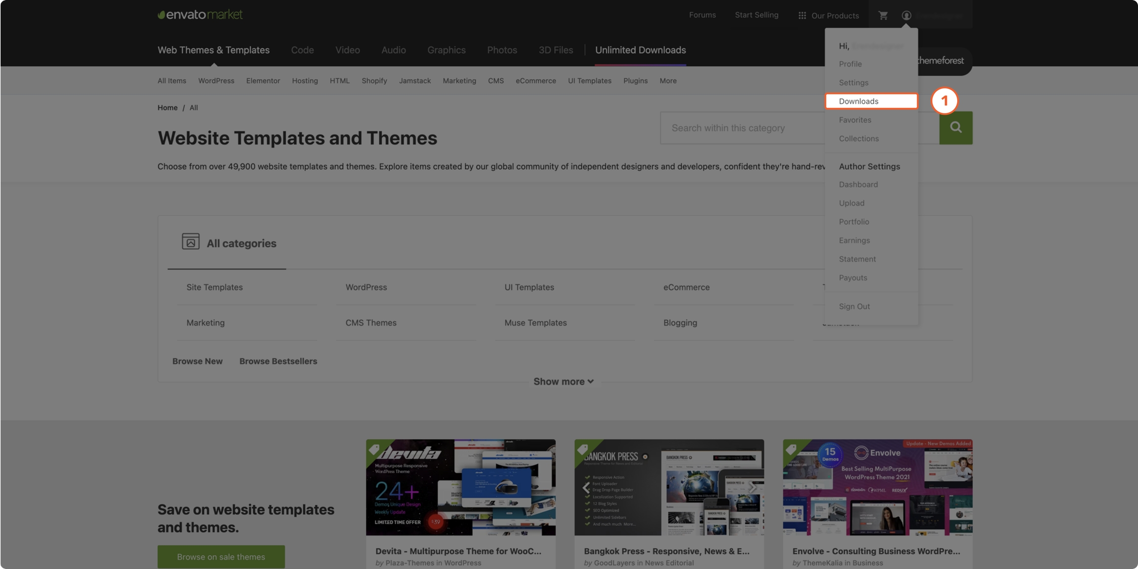Open Settings in the account menu
Viewport: 1138px width, 569px height.
(x=853, y=82)
